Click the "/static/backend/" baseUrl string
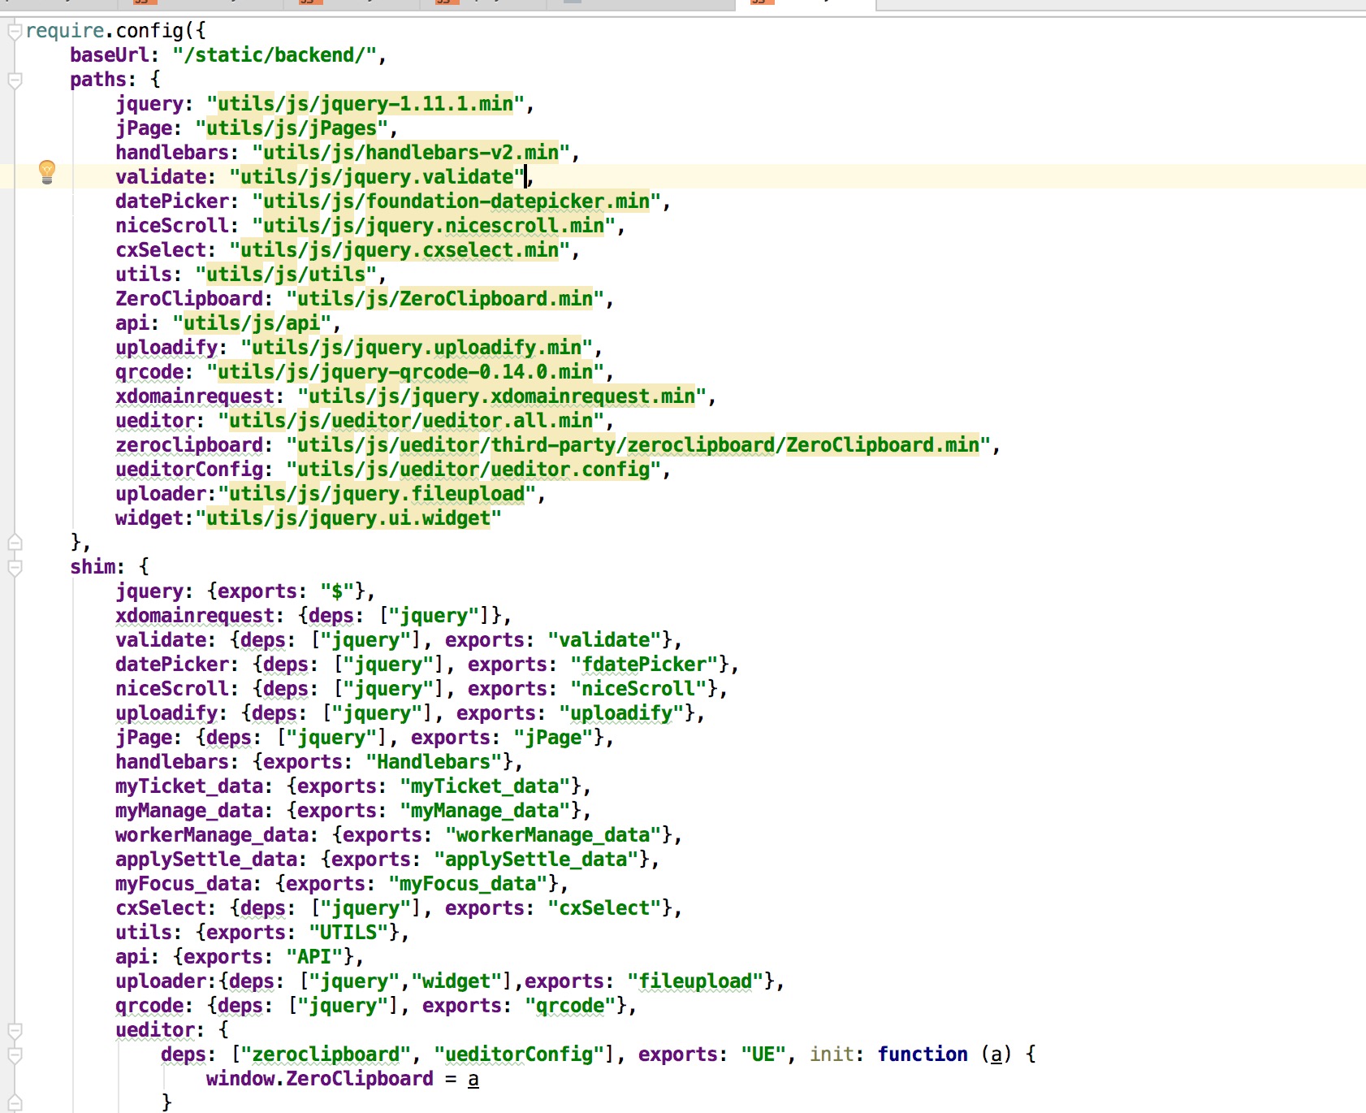The height and width of the screenshot is (1113, 1366). pyautogui.click(x=274, y=55)
